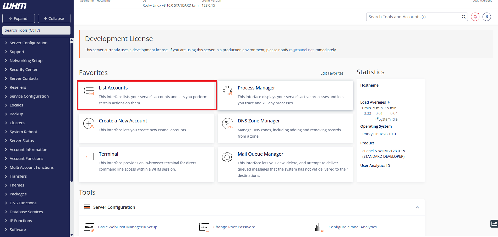
Task: Open the user account icon
Action: tap(486, 17)
